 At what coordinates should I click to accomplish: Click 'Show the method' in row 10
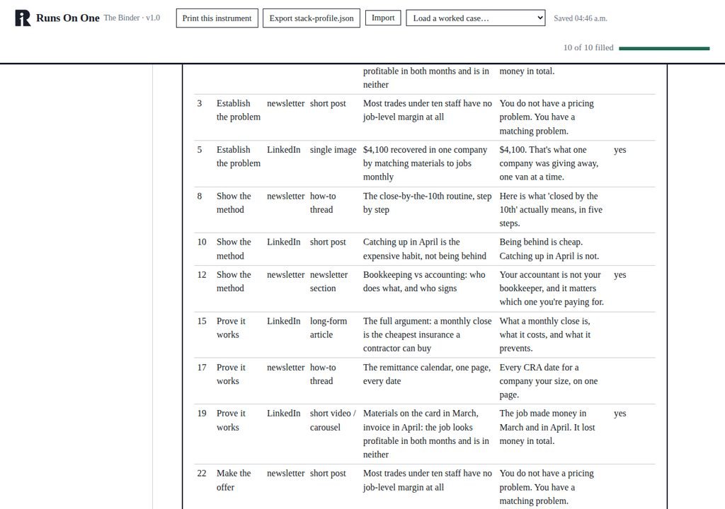tap(234, 249)
